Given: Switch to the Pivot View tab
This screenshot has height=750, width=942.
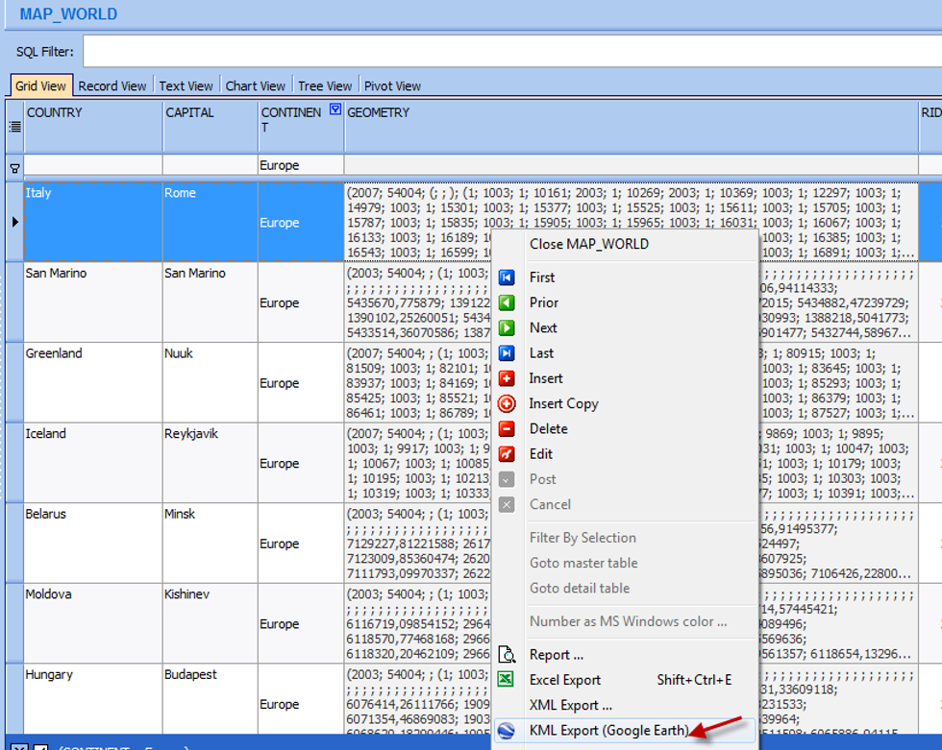Looking at the screenshot, I should [x=392, y=85].
